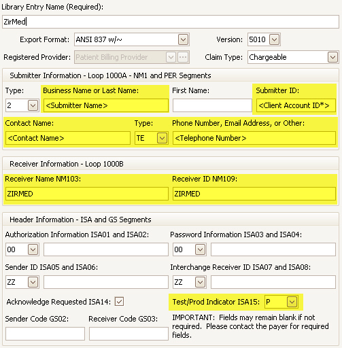This screenshot has height=348, width=342.
Task: Open the Password Information ISA03 qualifier dropdown
Action: 200,249
